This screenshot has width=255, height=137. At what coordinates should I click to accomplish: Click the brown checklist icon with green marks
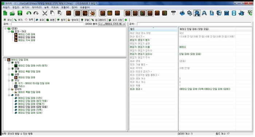click(x=165, y=13)
